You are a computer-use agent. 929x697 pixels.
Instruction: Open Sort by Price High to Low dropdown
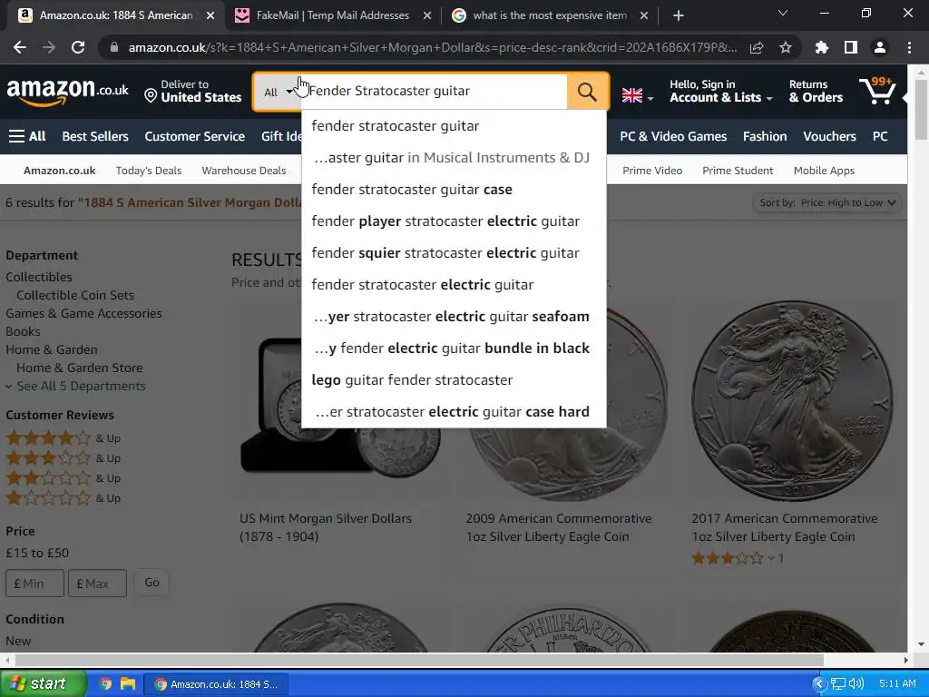[x=827, y=202]
